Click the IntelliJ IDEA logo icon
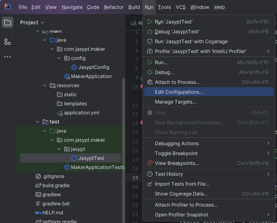Screen dimensions: 277x223 click(x=7, y=7)
